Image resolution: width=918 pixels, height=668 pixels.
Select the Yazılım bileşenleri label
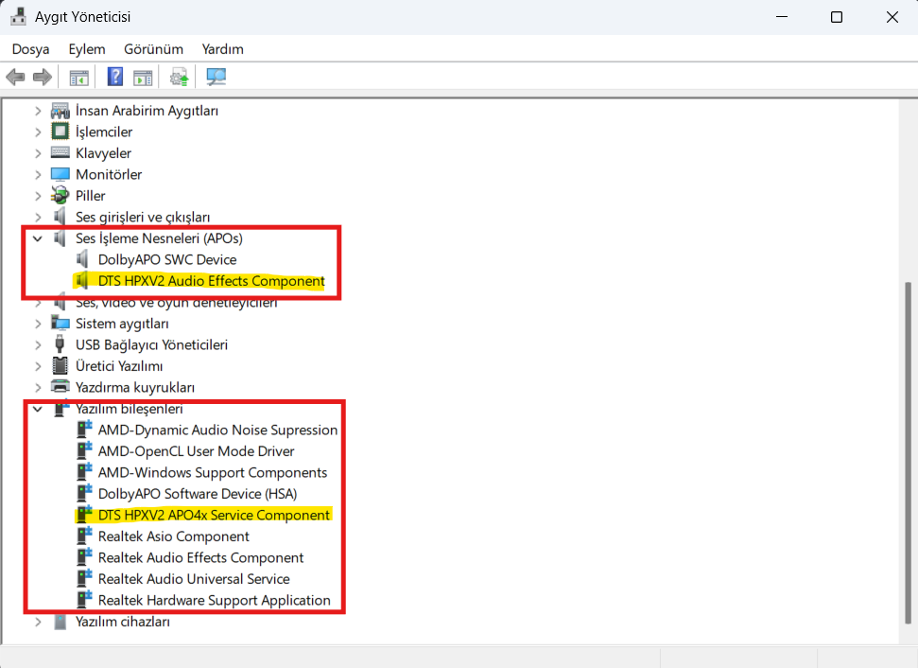129,409
